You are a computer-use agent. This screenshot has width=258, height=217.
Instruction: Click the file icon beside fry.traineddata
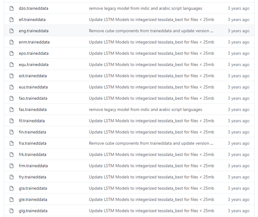pyautogui.click(x=12, y=177)
